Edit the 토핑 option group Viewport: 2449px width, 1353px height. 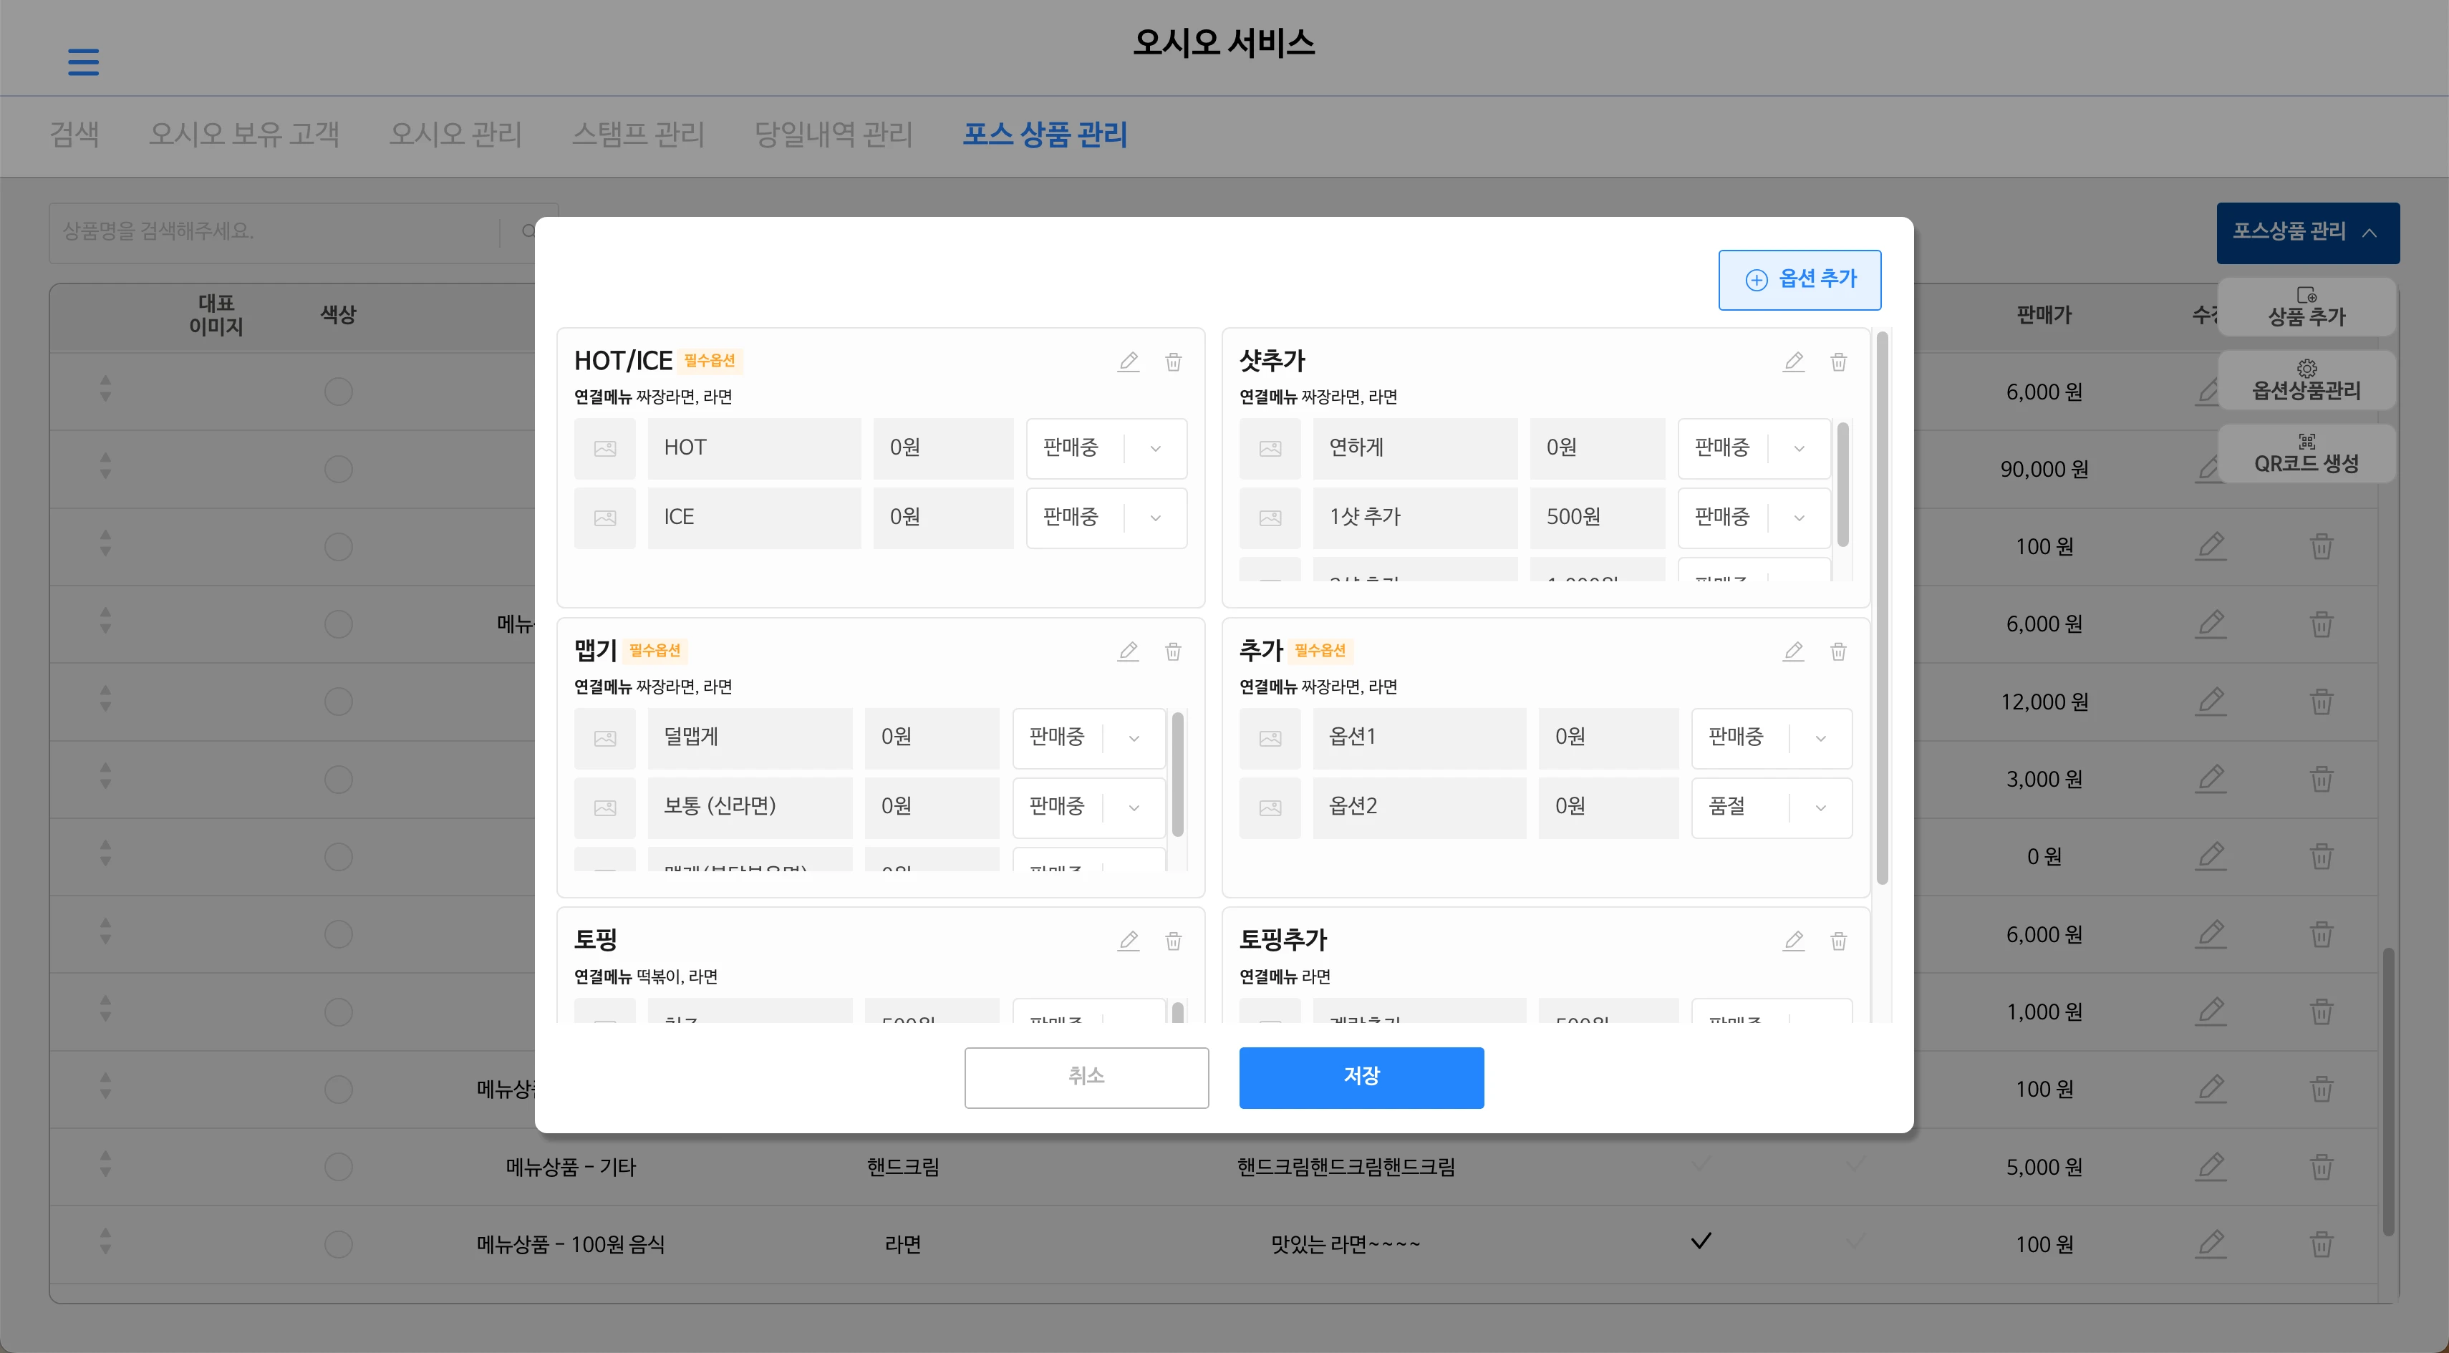click(1129, 941)
